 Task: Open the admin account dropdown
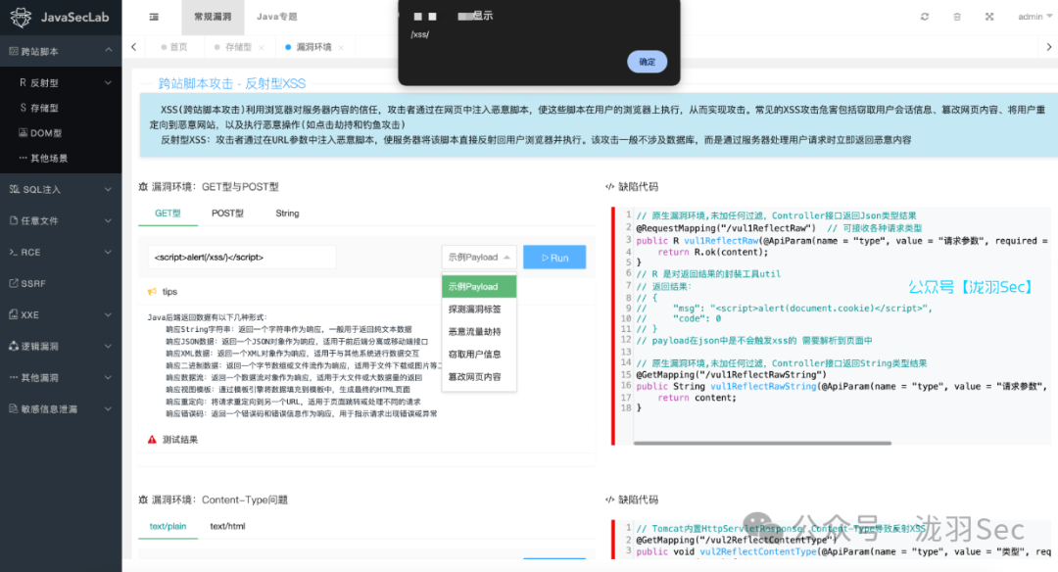pyautogui.click(x=1032, y=17)
